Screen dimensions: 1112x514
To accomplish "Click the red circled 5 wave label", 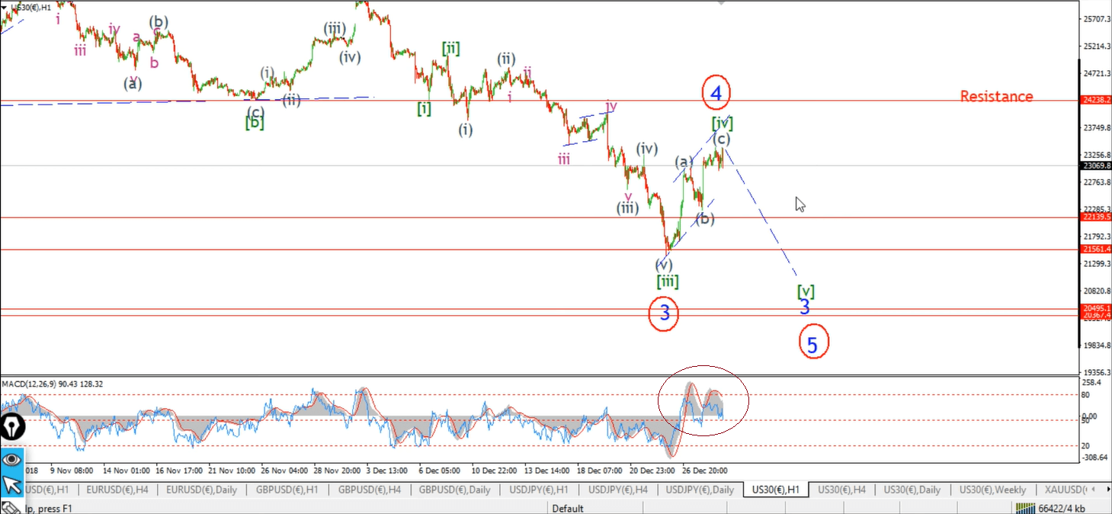I will (x=812, y=344).
